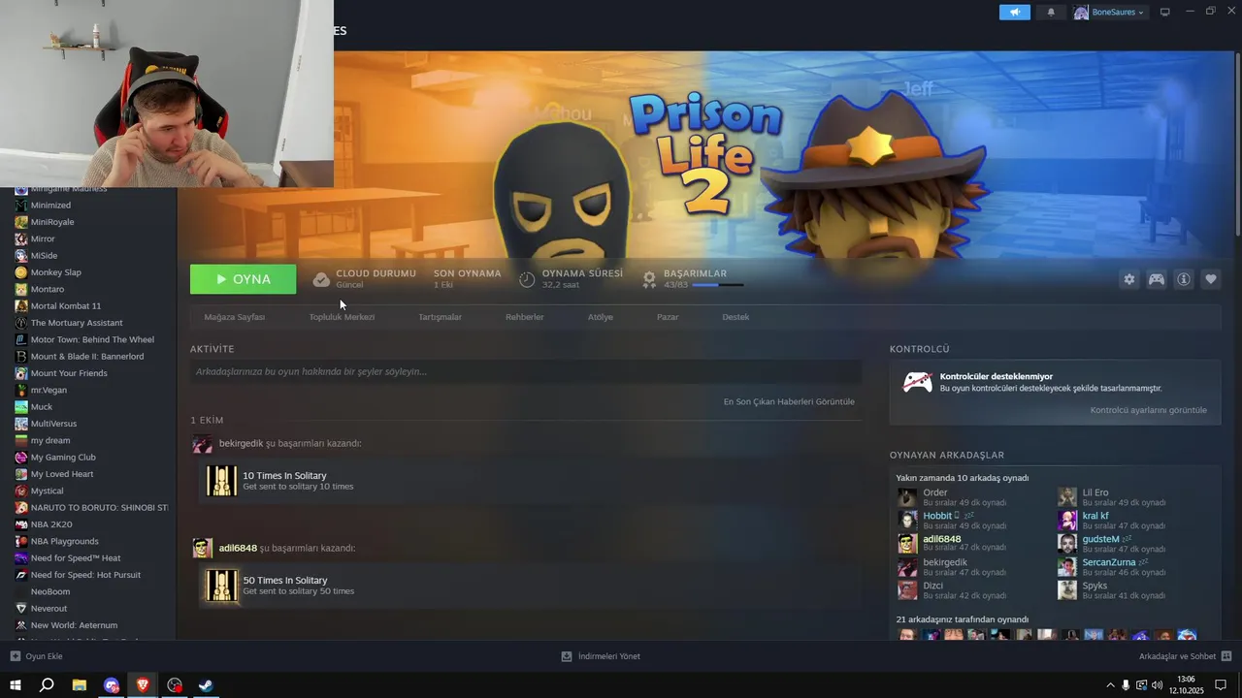The width and height of the screenshot is (1242, 698).
Task: Click the Steam taskbar icon
Action: (x=206, y=685)
